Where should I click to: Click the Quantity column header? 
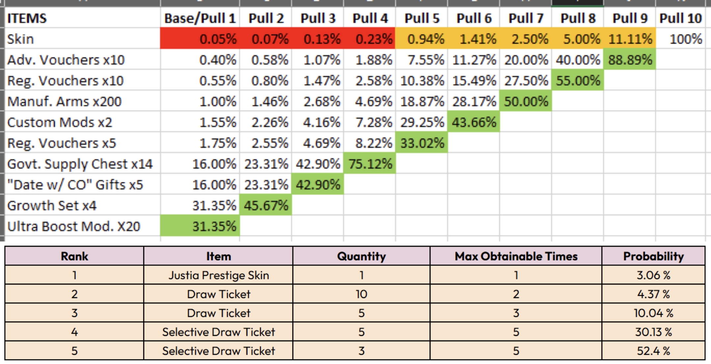click(x=361, y=256)
